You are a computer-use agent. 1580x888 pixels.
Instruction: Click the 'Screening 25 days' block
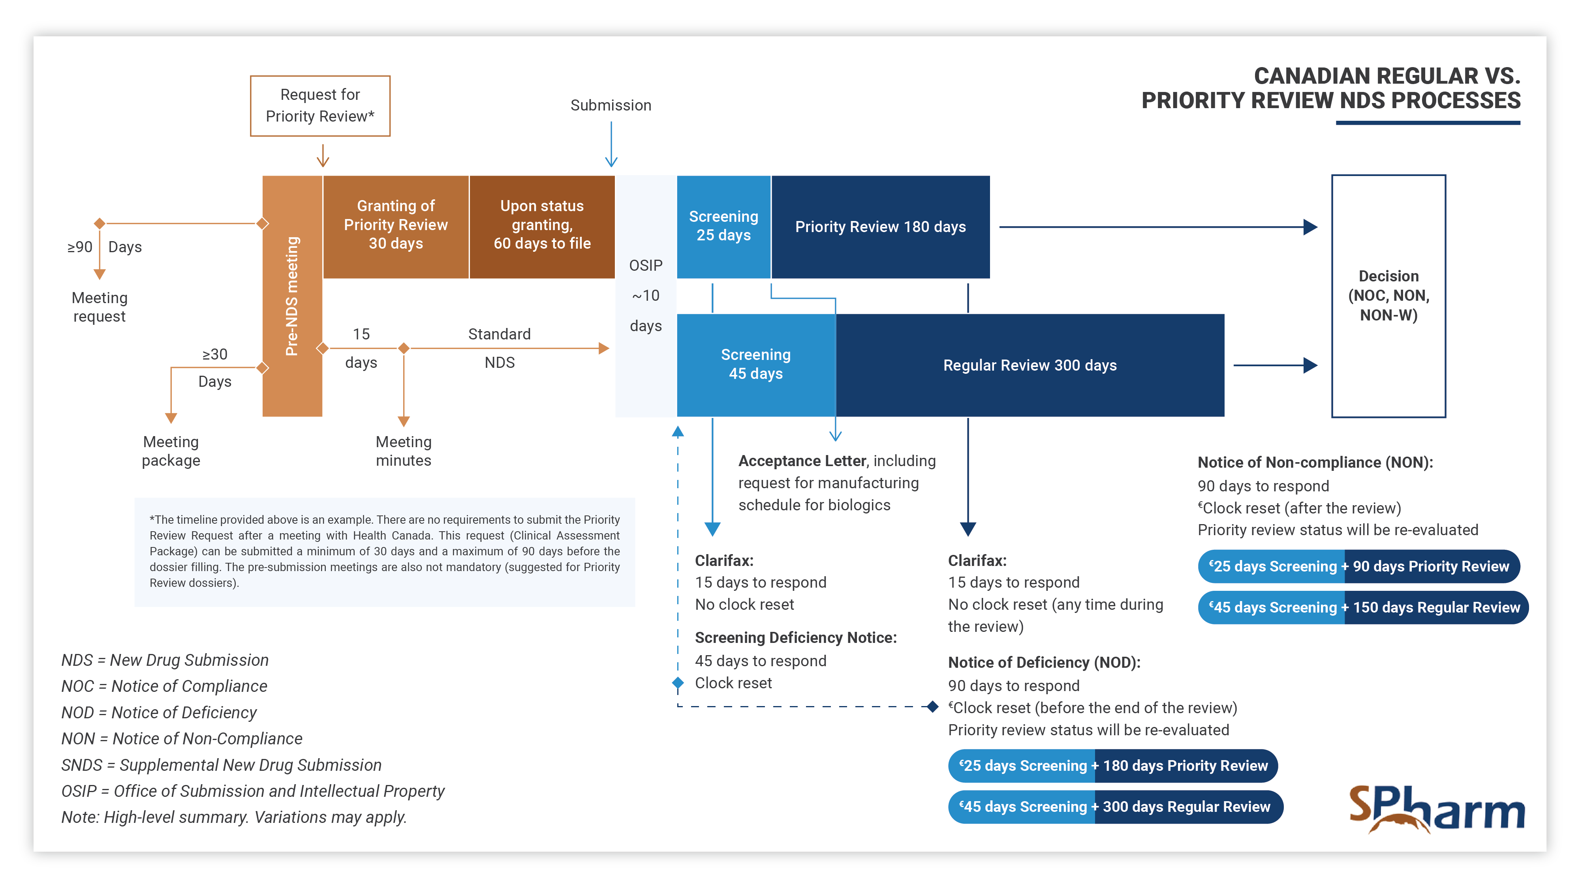(724, 227)
